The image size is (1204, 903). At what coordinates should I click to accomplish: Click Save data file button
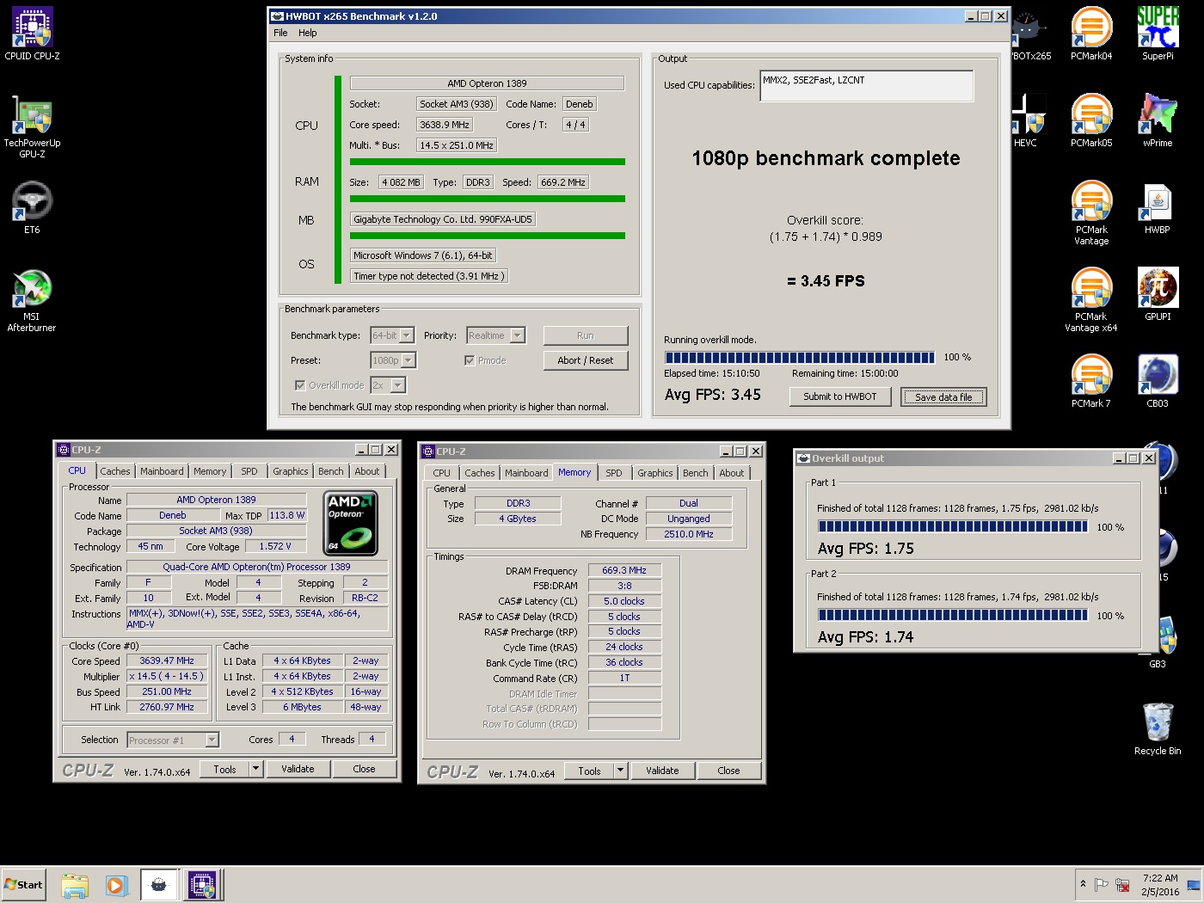click(x=943, y=396)
